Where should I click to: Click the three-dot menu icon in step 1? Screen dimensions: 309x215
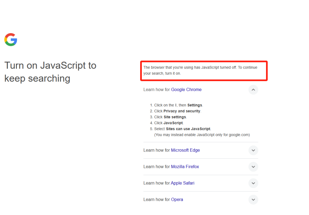(176, 105)
